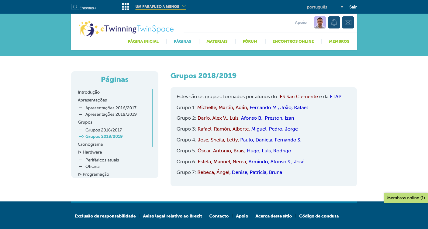
Task: Click Apoio footer link
Action: (x=242, y=216)
